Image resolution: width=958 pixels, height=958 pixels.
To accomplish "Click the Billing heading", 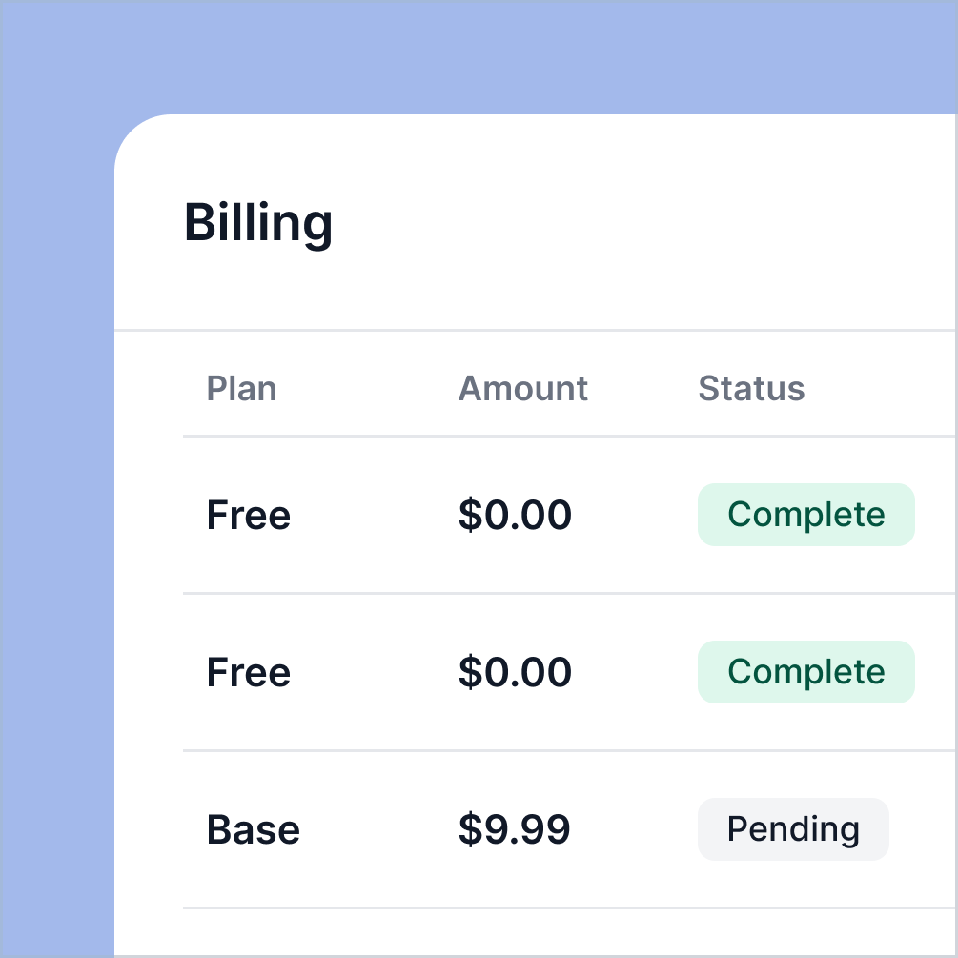I will [x=258, y=223].
